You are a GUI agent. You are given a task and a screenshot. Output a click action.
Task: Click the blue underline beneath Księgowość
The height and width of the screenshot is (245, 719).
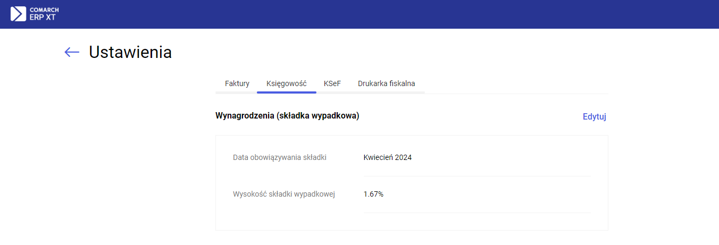click(x=286, y=92)
